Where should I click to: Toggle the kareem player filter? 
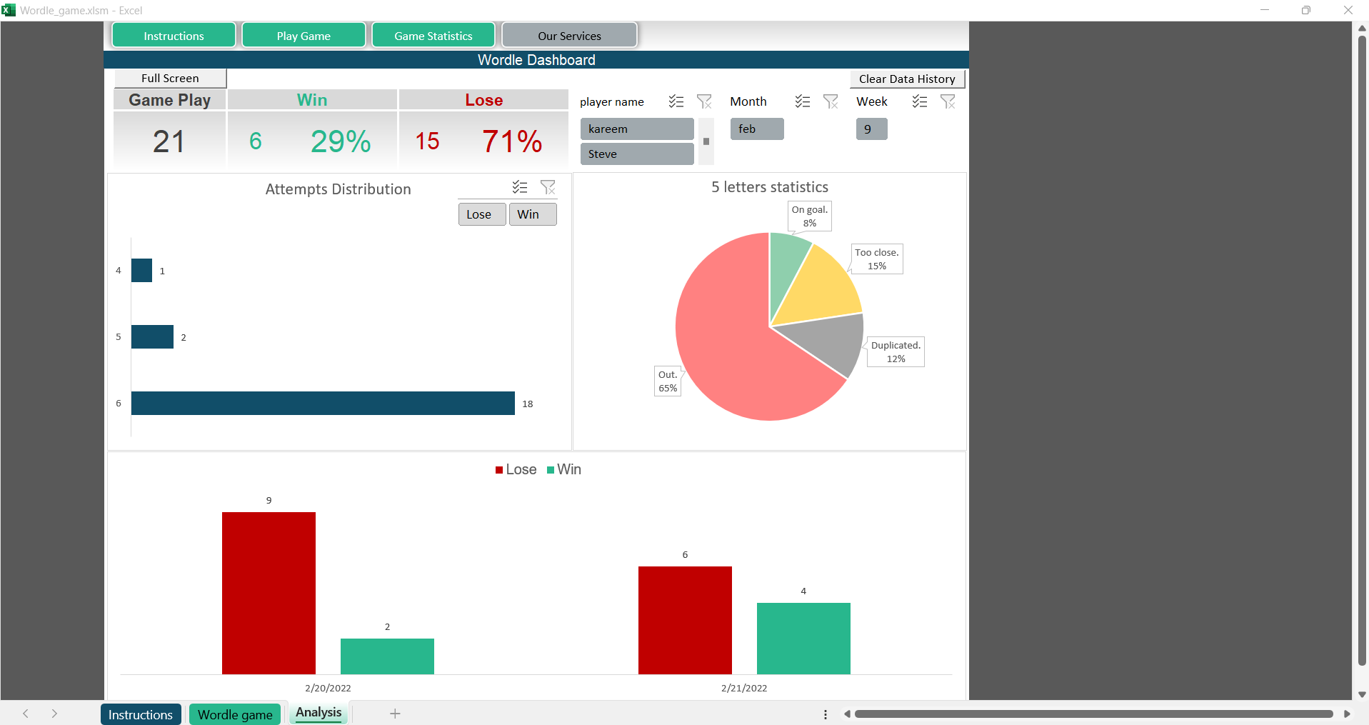click(636, 129)
